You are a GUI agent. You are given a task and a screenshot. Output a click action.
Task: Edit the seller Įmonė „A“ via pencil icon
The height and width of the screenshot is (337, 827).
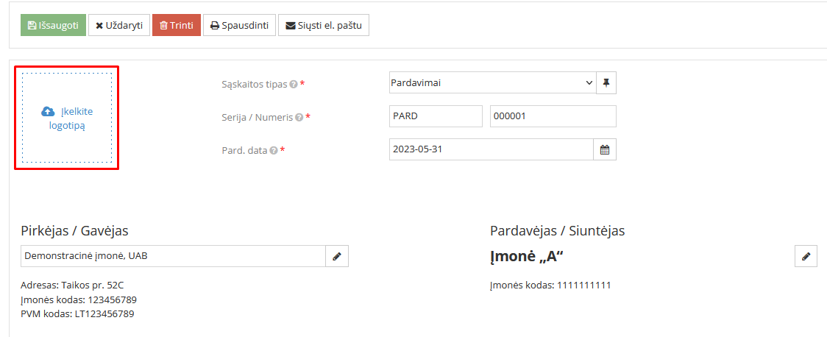tap(806, 256)
